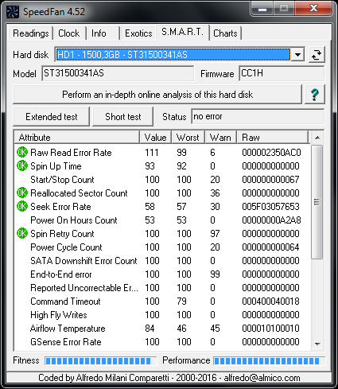Click the Spin Up Time attribute name

[x=56, y=166]
